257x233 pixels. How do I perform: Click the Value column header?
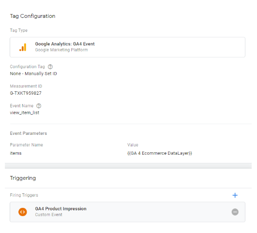[x=133, y=145]
